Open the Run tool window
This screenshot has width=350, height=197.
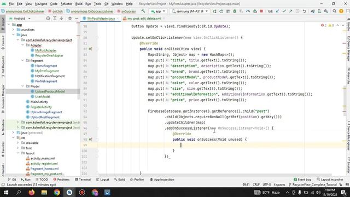pyautogui.click(x=26, y=179)
